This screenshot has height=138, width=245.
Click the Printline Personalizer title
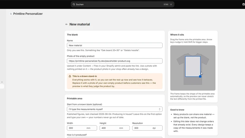click(x=28, y=14)
